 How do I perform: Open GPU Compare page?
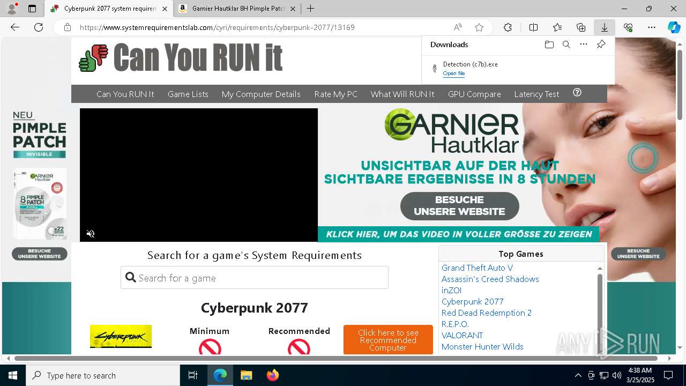[x=474, y=94]
